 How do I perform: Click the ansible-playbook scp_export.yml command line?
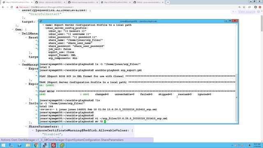90,70
